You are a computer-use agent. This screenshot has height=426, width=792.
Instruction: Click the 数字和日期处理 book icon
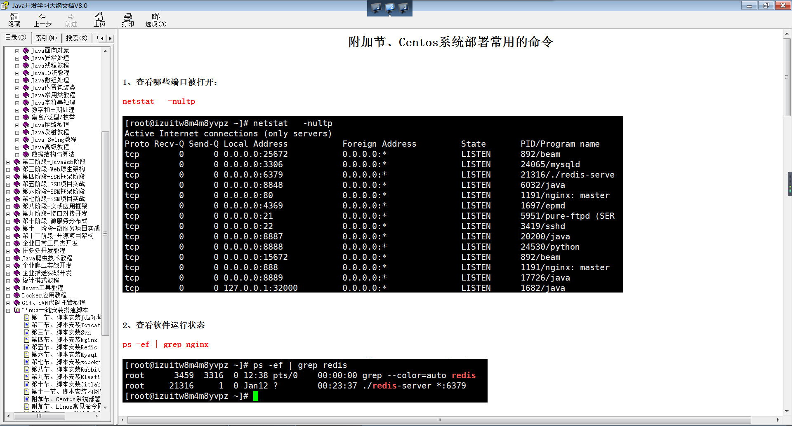[x=26, y=110]
